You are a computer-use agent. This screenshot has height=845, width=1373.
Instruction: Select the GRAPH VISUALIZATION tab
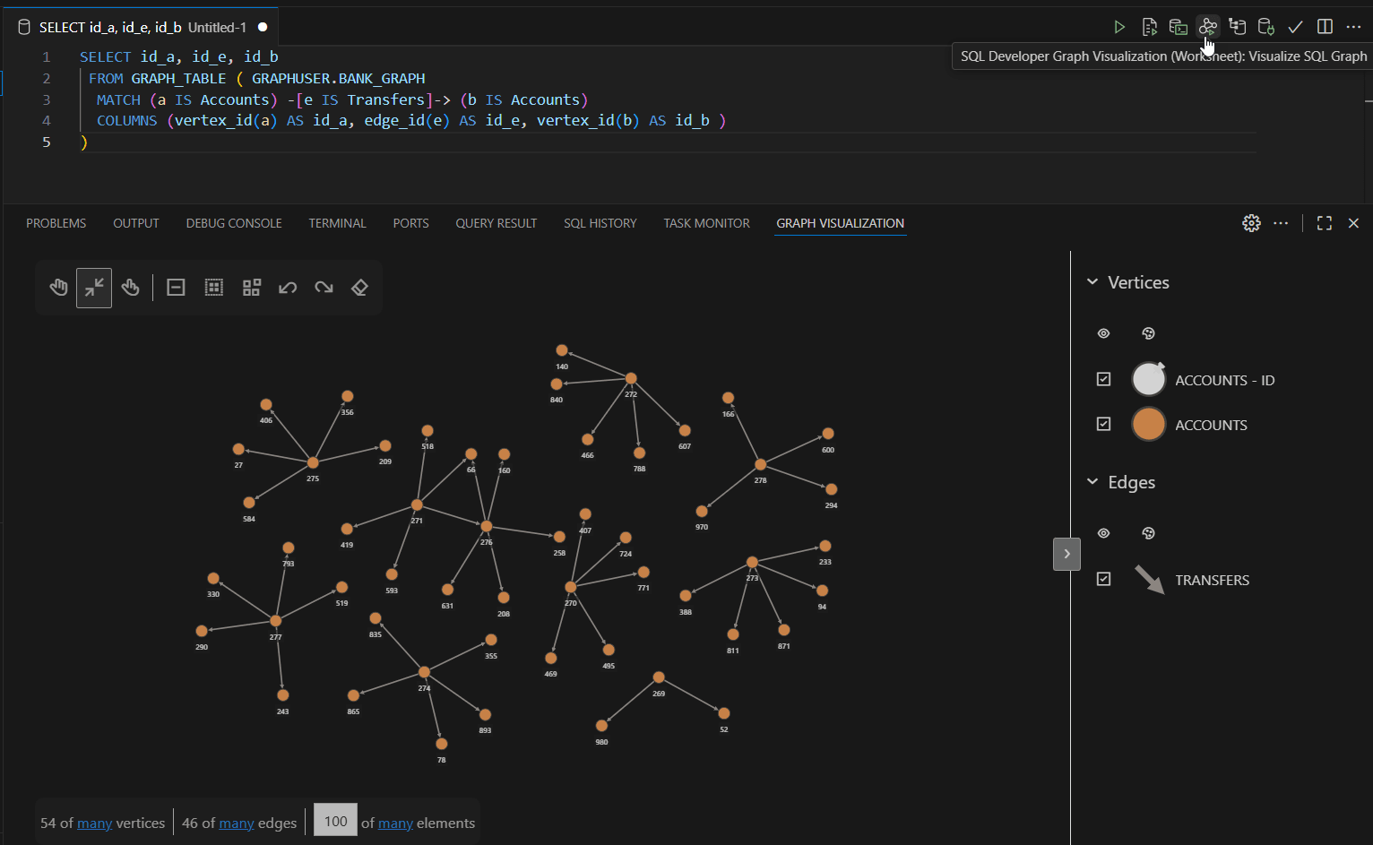[841, 223]
